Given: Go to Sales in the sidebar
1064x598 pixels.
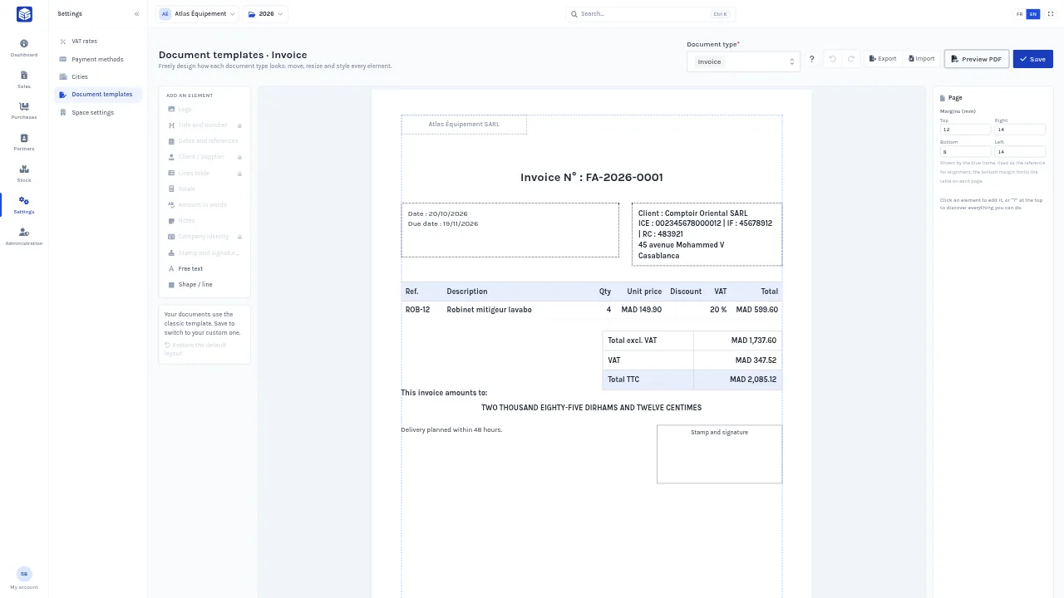Looking at the screenshot, I should pyautogui.click(x=23, y=80).
